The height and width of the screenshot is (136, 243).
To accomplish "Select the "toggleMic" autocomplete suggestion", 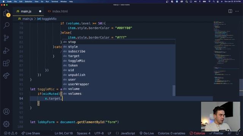I will pos(119,61).
